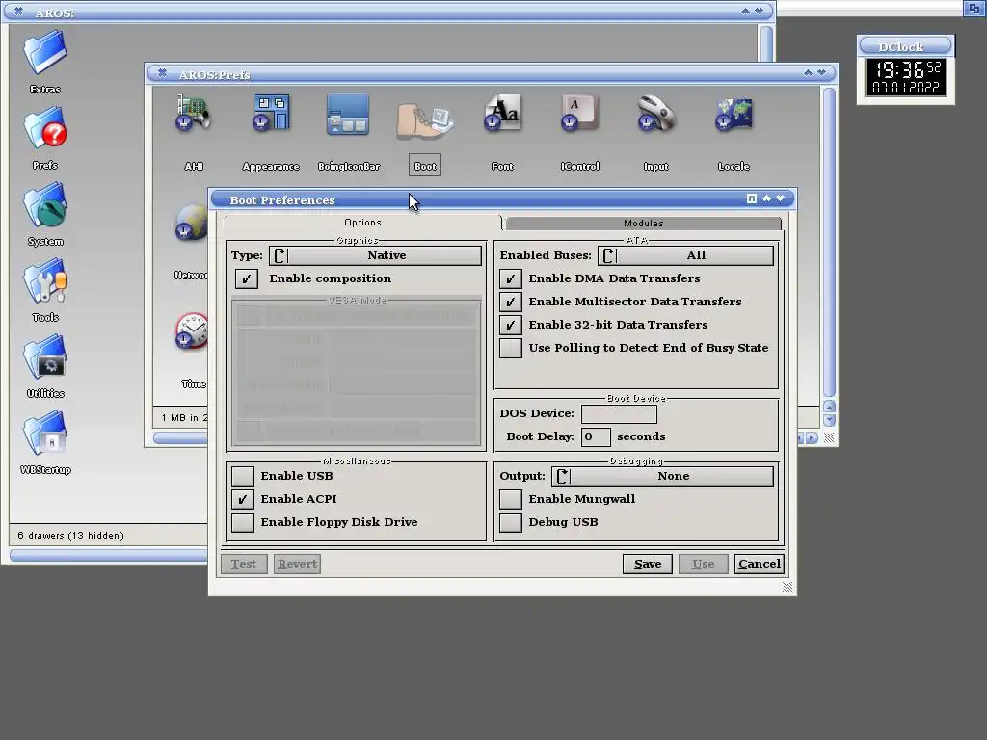Click the Boot Preferences resize gadget
This screenshot has height=740, width=987.
pyautogui.click(x=787, y=587)
